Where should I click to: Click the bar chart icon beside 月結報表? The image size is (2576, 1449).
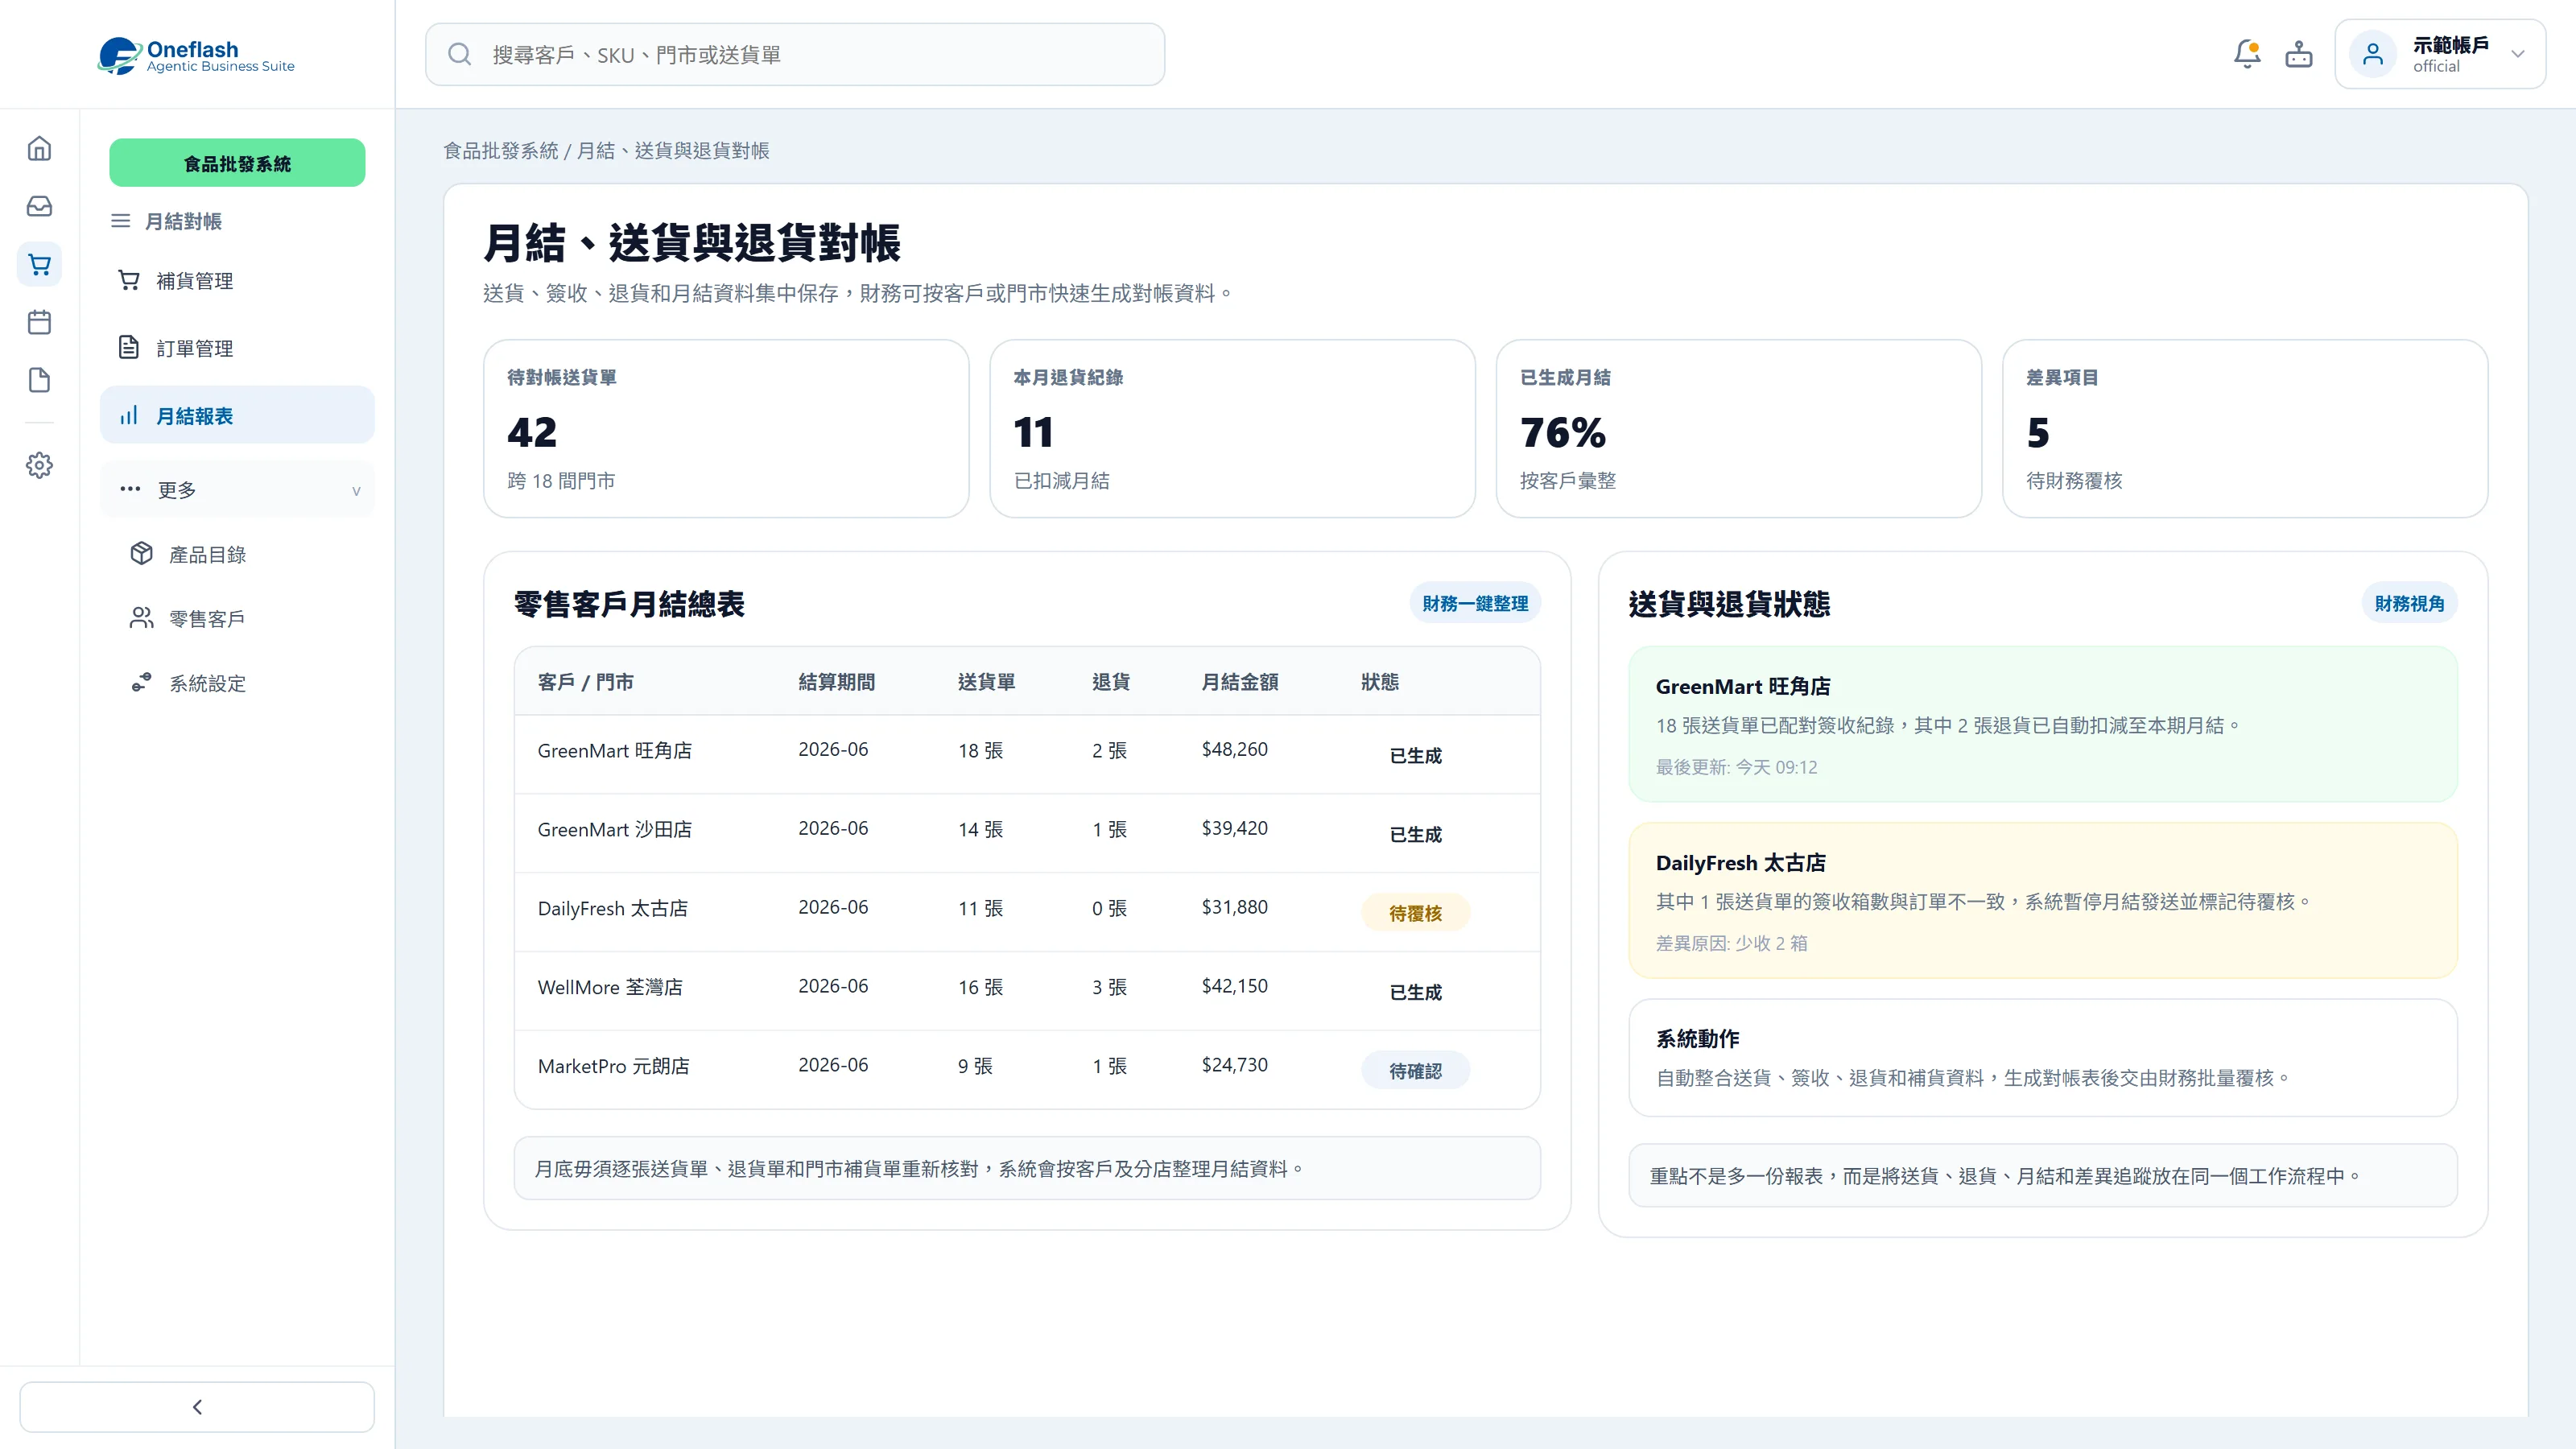point(129,415)
